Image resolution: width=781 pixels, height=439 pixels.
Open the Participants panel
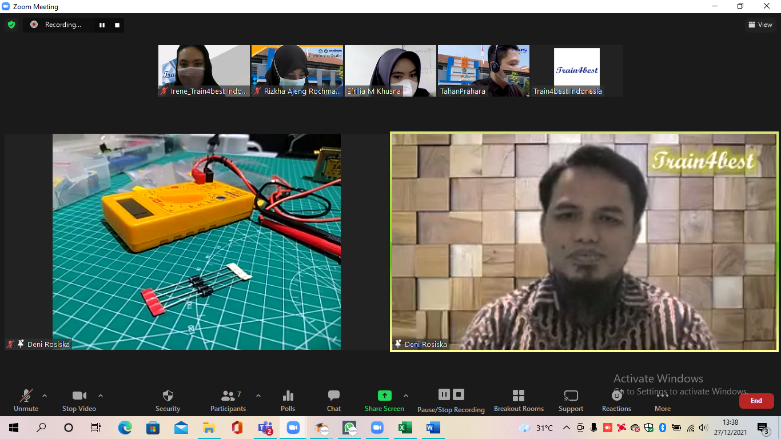tap(228, 396)
